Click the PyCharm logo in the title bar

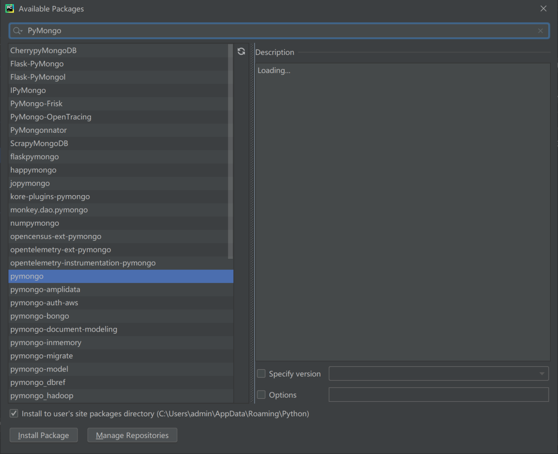(x=10, y=9)
